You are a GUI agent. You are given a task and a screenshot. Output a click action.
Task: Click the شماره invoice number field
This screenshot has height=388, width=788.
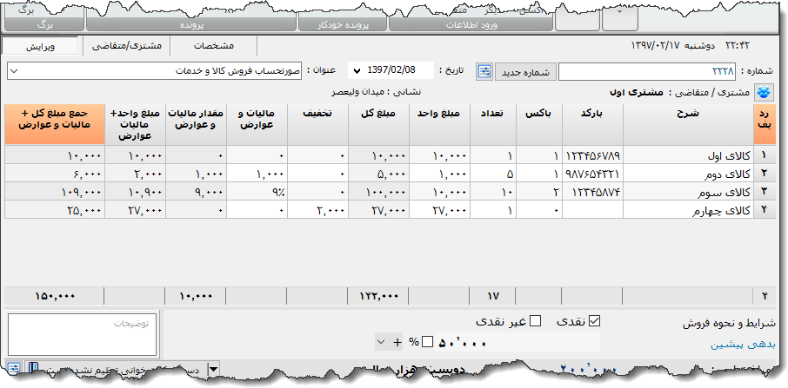point(647,71)
